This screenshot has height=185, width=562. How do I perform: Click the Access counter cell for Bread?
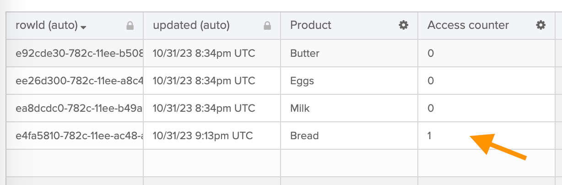tap(430, 136)
